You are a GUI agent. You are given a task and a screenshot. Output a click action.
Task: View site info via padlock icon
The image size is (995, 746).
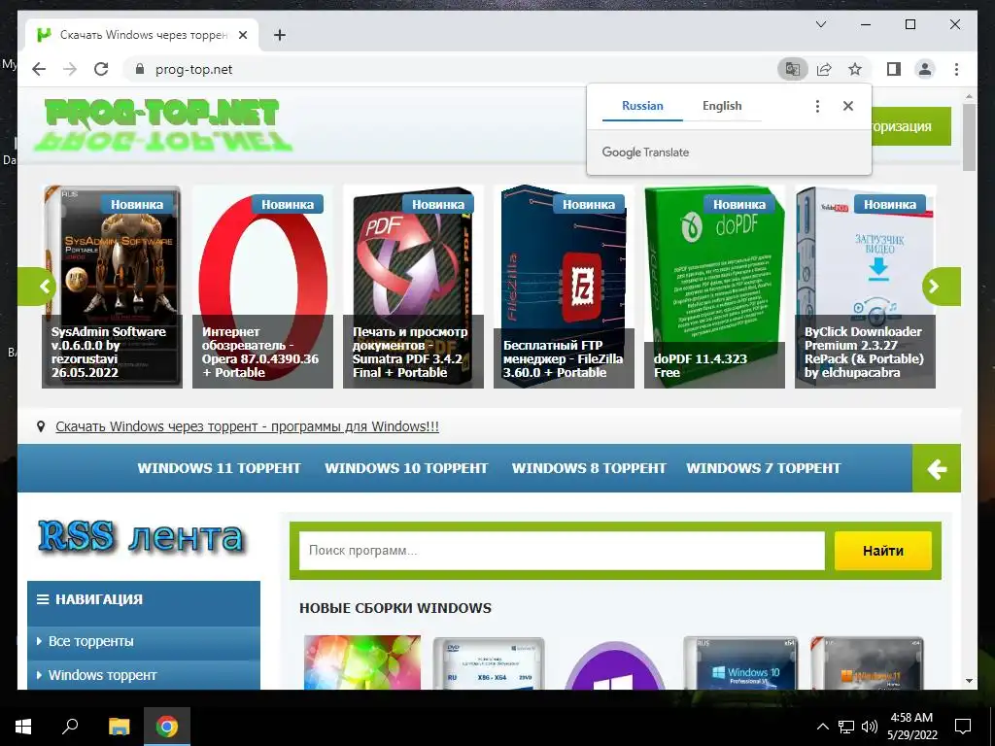coord(140,69)
